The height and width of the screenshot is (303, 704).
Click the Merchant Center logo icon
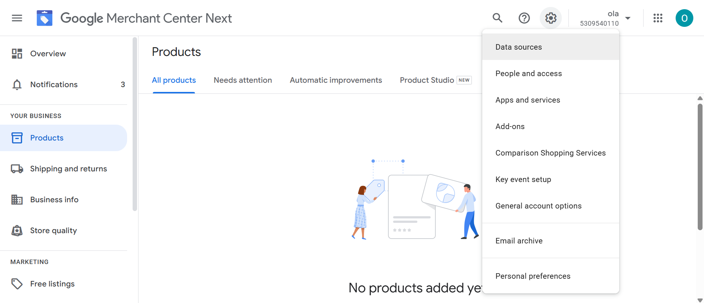coord(45,18)
